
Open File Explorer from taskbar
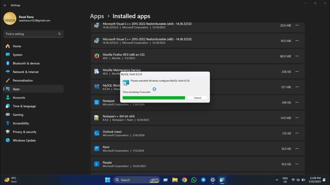175,180
